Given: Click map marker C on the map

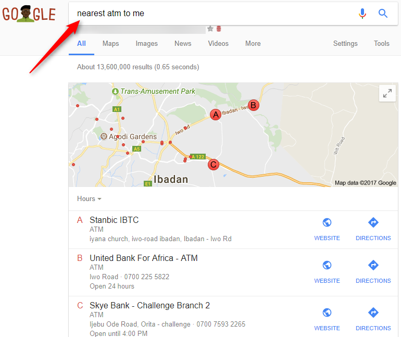Looking at the screenshot, I should pyautogui.click(x=214, y=165).
